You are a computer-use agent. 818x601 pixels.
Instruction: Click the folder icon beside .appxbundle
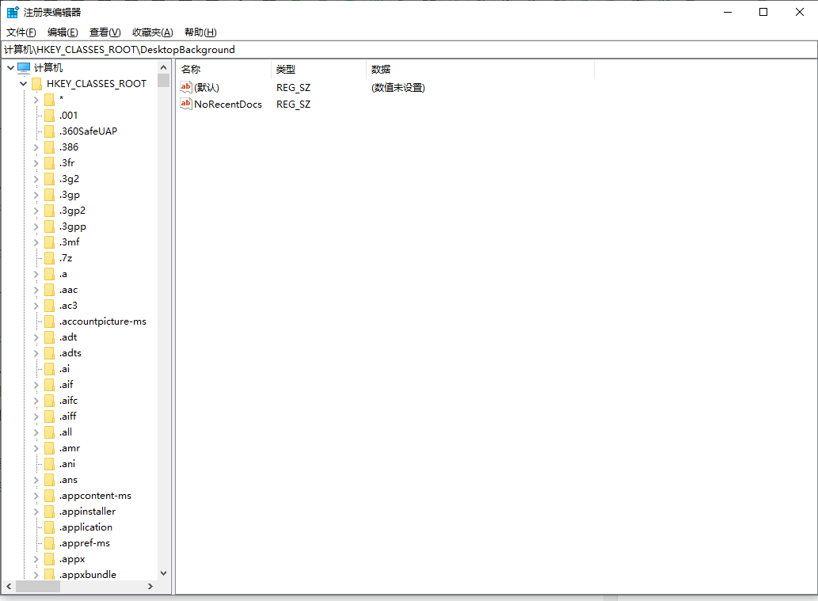(49, 574)
